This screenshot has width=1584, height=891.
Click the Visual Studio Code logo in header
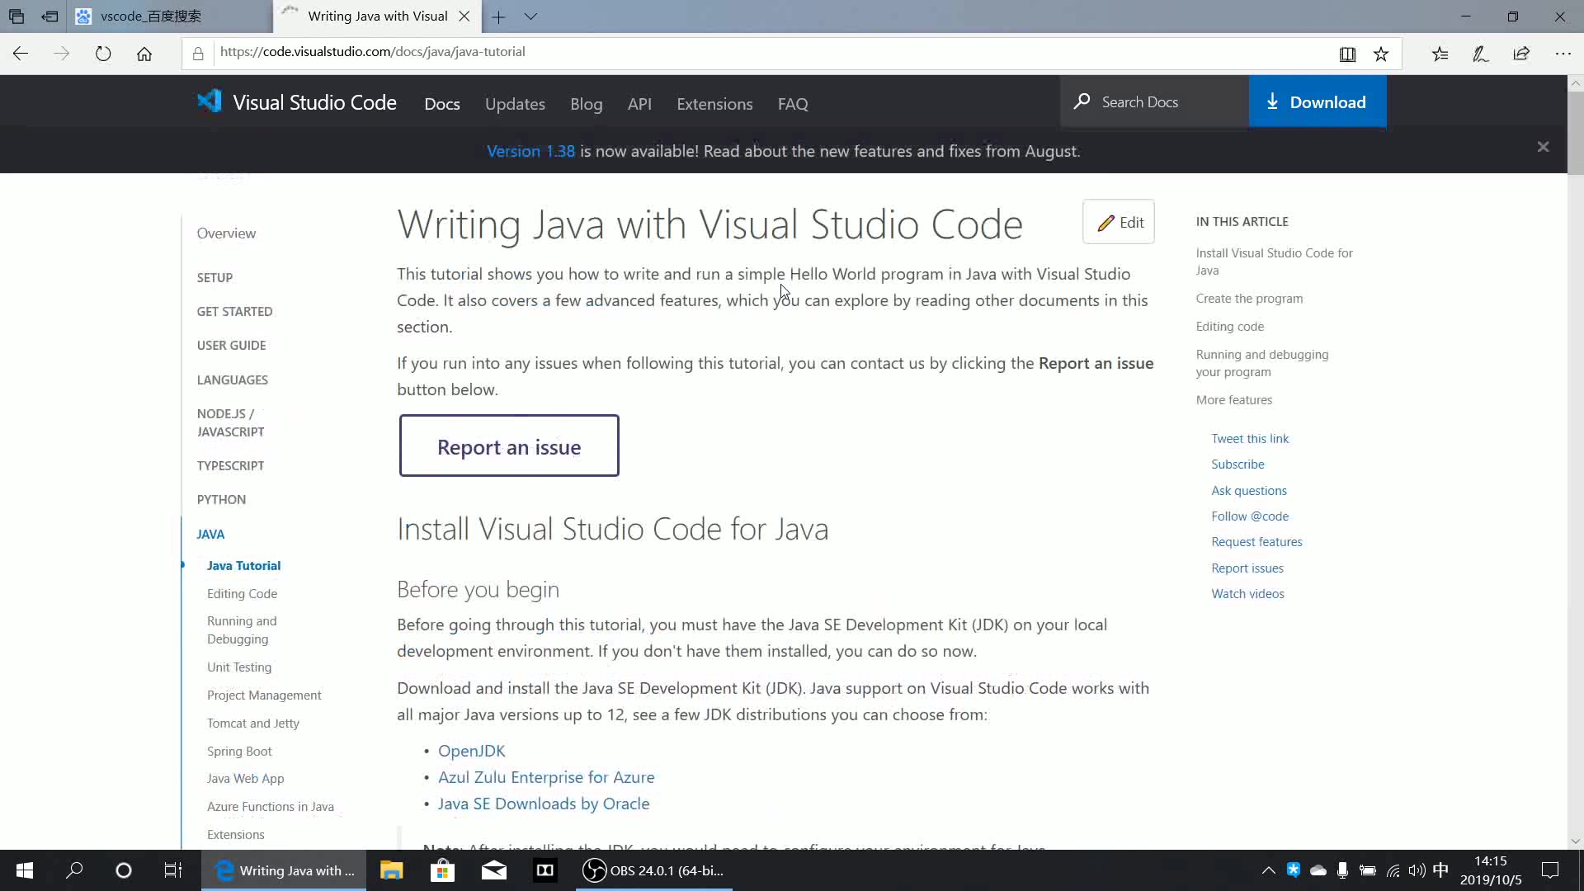point(208,100)
